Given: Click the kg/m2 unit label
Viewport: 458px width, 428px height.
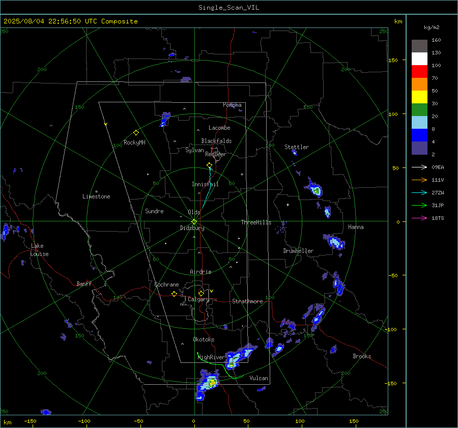Looking at the screenshot, I should (x=432, y=27).
